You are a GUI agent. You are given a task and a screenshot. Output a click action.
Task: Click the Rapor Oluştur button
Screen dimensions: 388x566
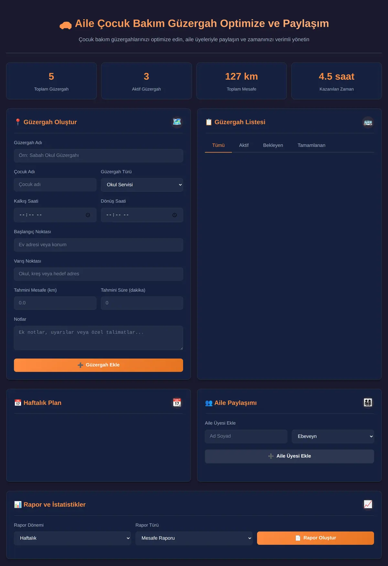tap(316, 538)
